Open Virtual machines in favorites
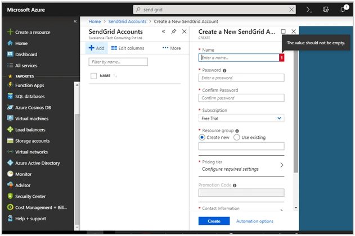 (32, 119)
